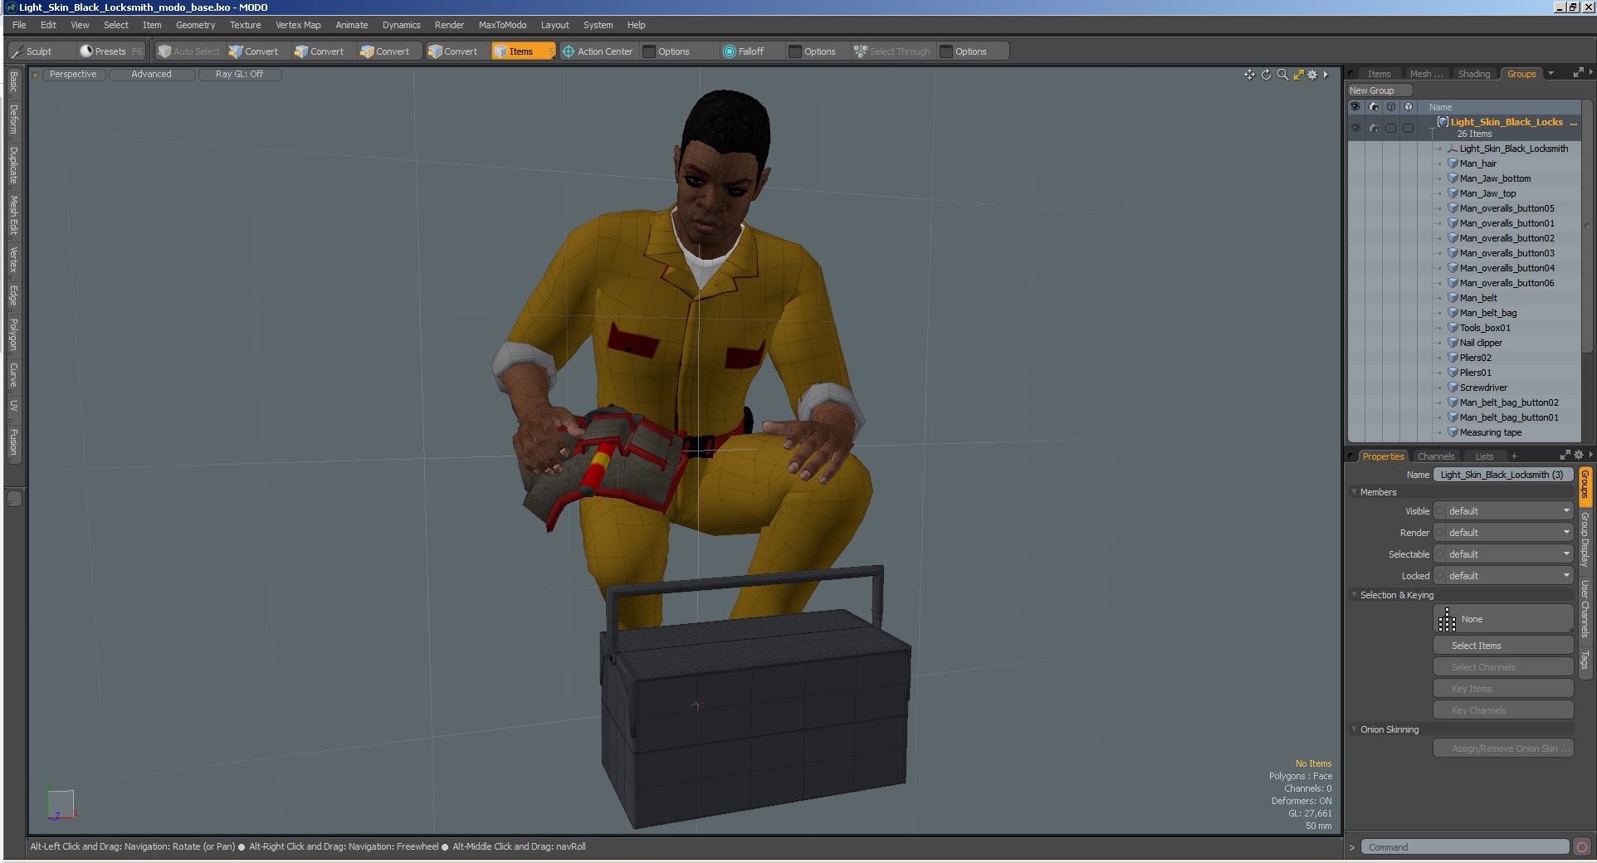Click the wireframe cube column header icon

[1391, 107]
